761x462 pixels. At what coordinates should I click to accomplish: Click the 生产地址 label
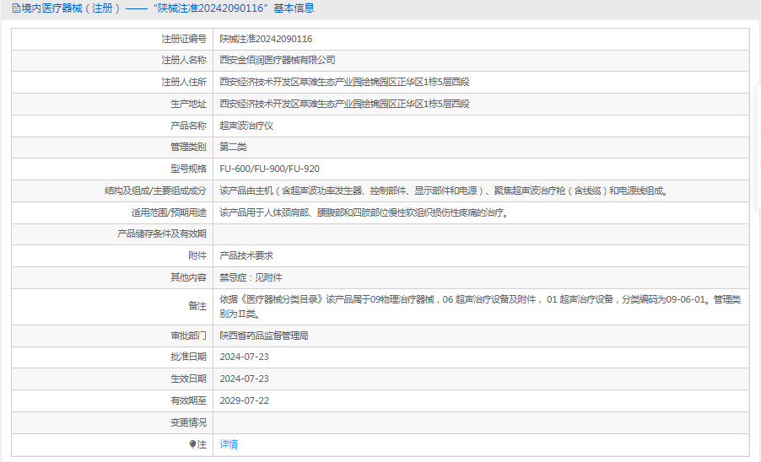[x=188, y=104]
